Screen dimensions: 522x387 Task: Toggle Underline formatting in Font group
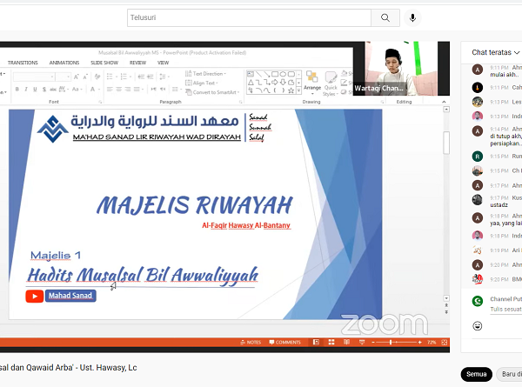pos(35,90)
